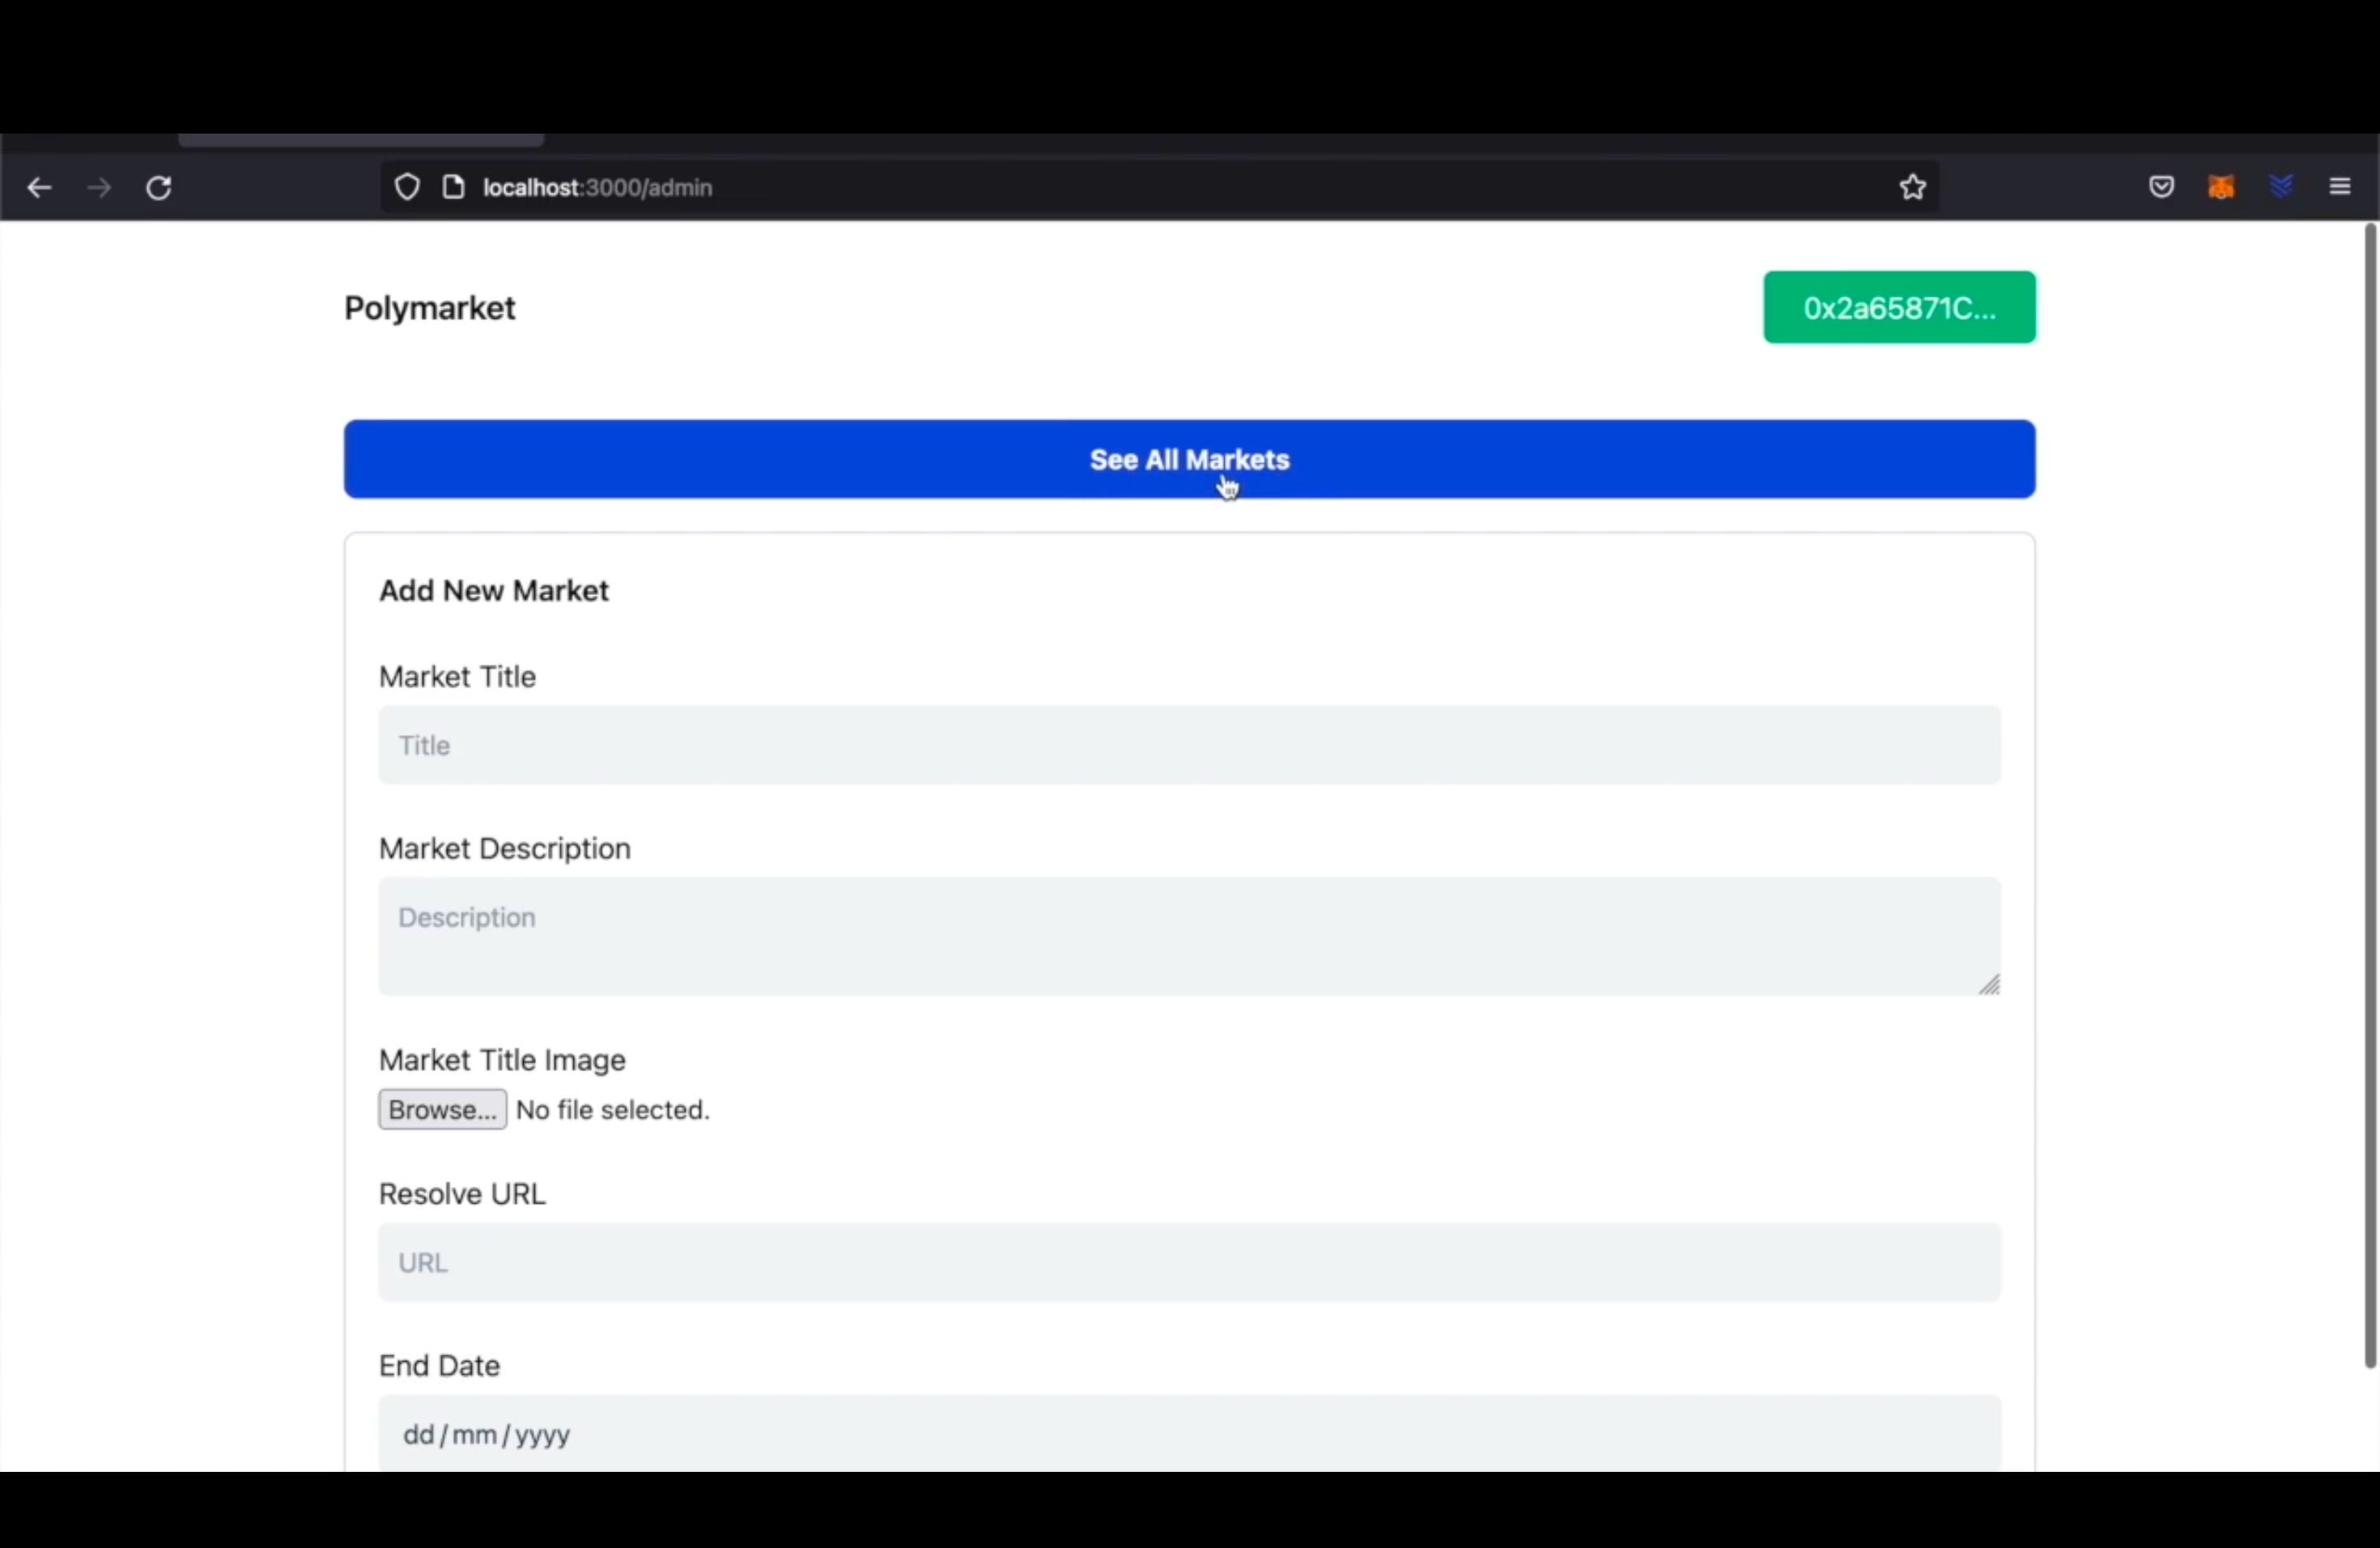Select the End Date dd/mm/yyyy field
This screenshot has height=1548, width=2380.
[x=1189, y=1434]
